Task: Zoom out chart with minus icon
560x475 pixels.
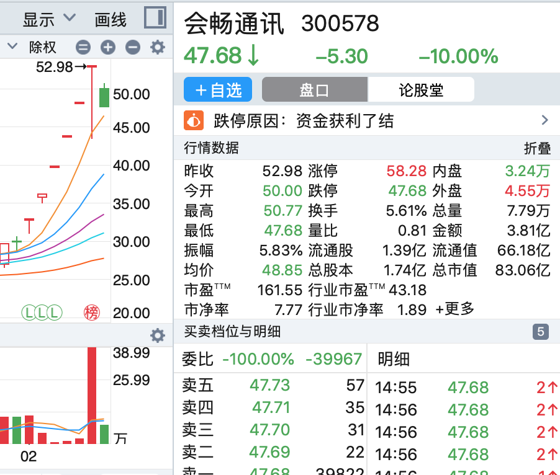Action: click(132, 47)
